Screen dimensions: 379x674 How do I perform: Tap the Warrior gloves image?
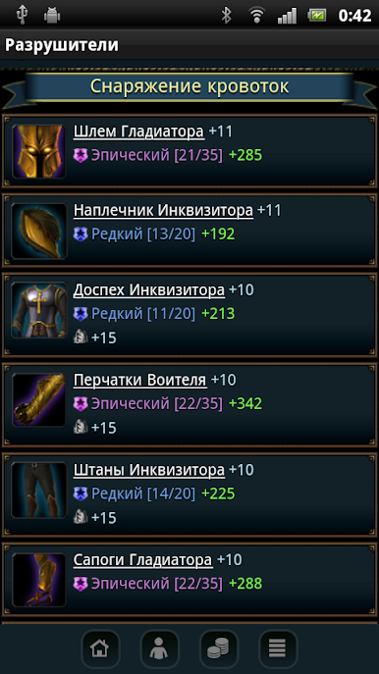tap(38, 399)
